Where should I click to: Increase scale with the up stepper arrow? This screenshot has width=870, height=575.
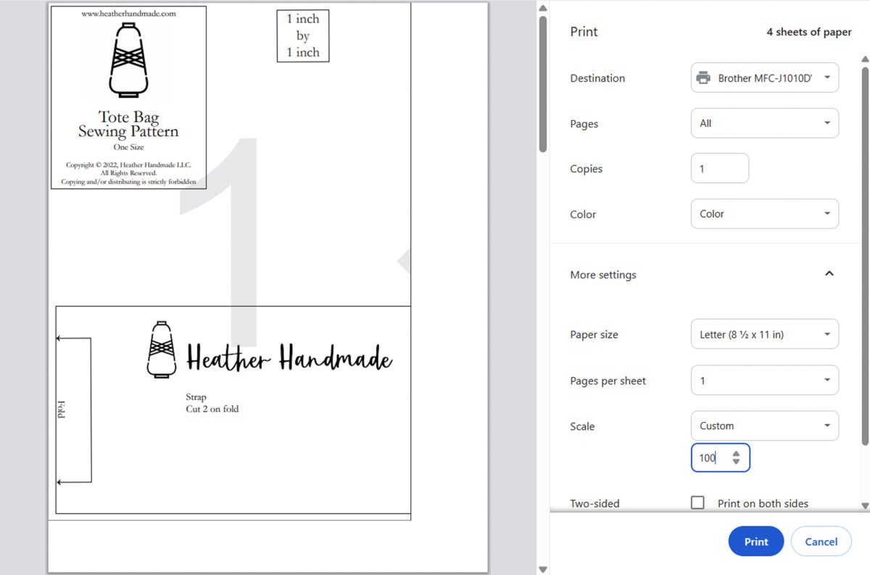click(736, 454)
